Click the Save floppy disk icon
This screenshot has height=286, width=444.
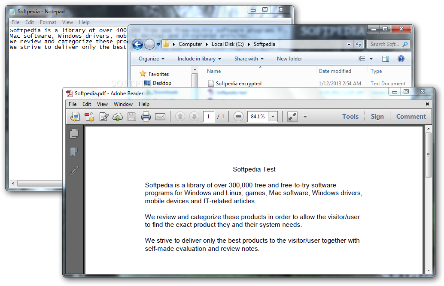(x=132, y=117)
